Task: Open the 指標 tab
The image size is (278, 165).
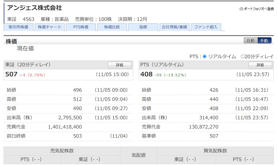Action: (x=143, y=27)
